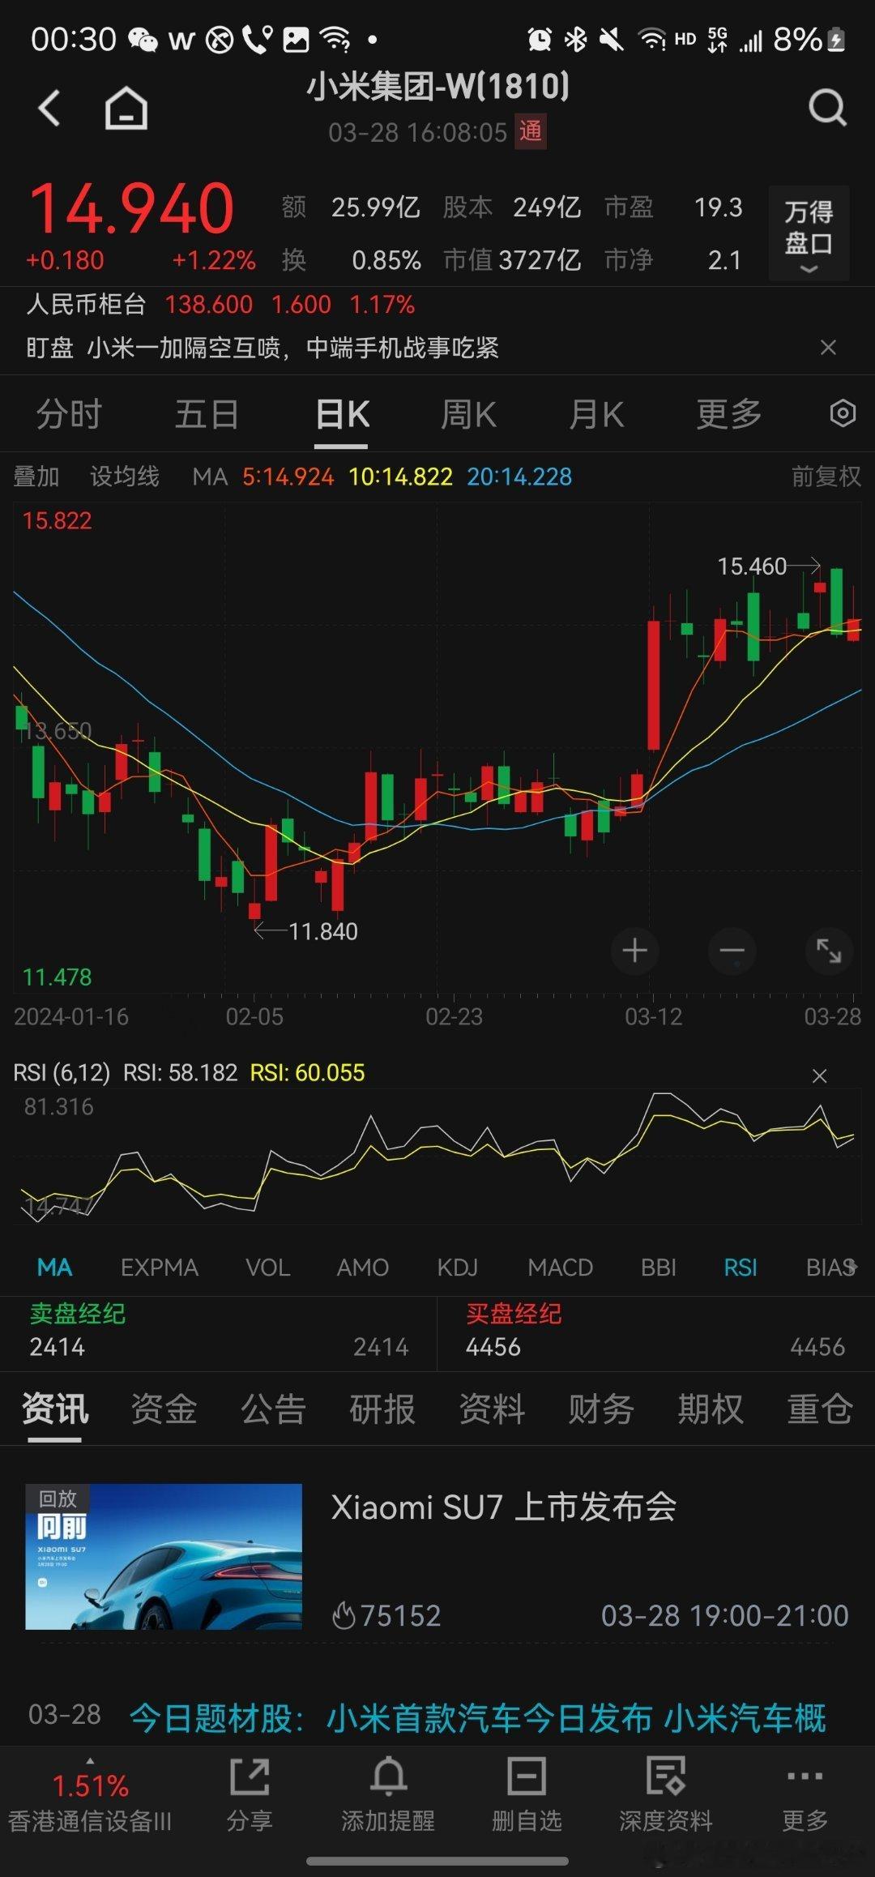Open chart settings hexagon icon
The height and width of the screenshot is (1877, 875).
point(843,413)
